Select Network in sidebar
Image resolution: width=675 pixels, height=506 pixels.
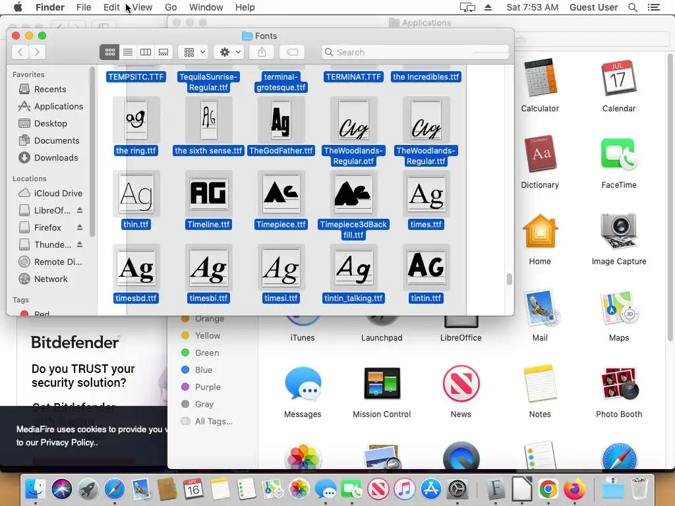(43, 279)
